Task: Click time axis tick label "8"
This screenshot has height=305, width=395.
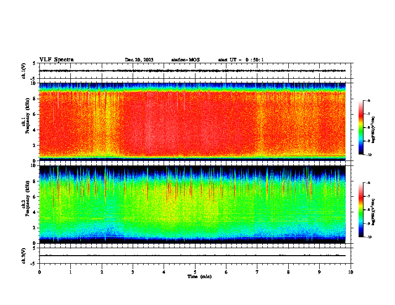Action: click(x=288, y=272)
